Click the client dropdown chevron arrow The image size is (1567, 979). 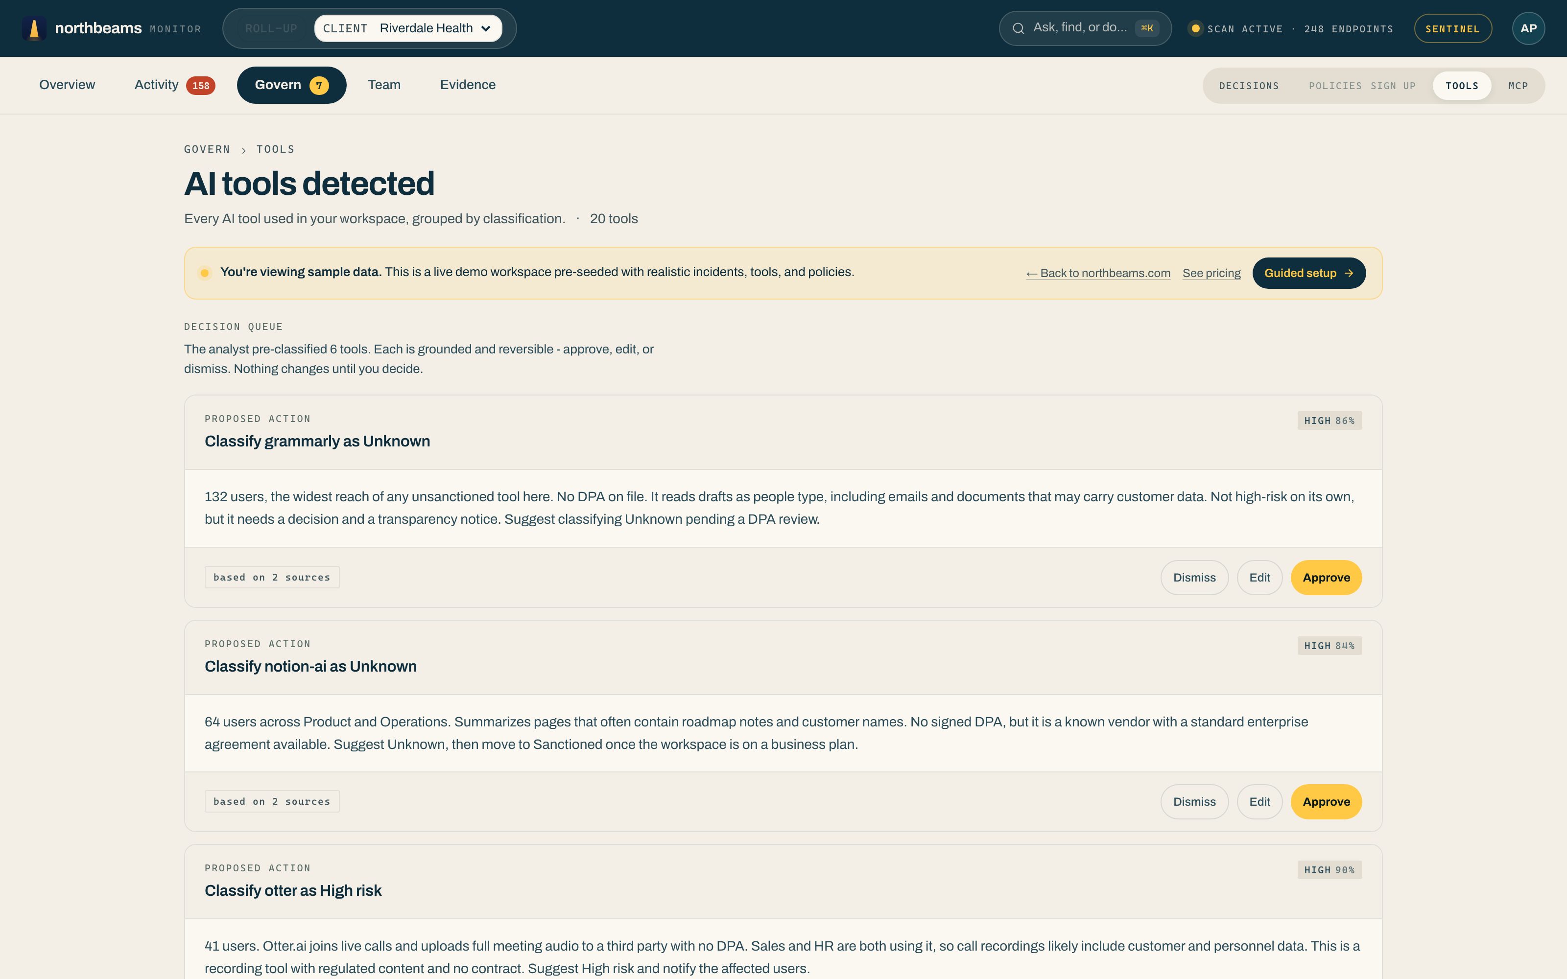pos(486,28)
